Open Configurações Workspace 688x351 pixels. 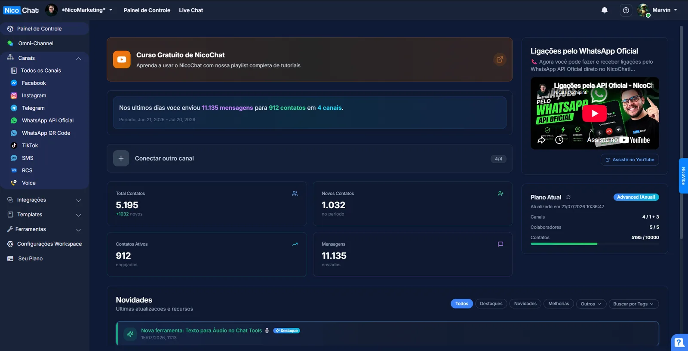pyautogui.click(x=44, y=244)
